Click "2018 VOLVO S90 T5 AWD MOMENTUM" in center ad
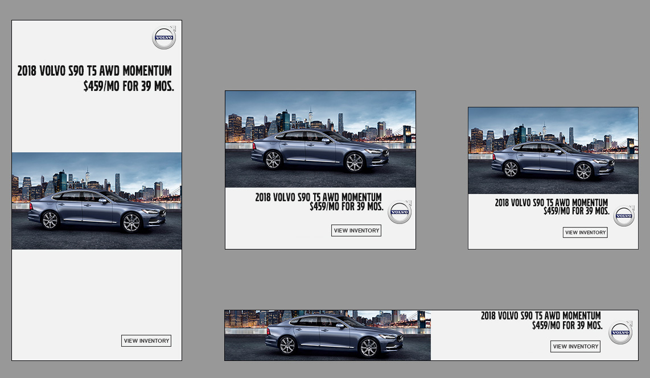Viewport: 650px width, 378px height. (318, 197)
